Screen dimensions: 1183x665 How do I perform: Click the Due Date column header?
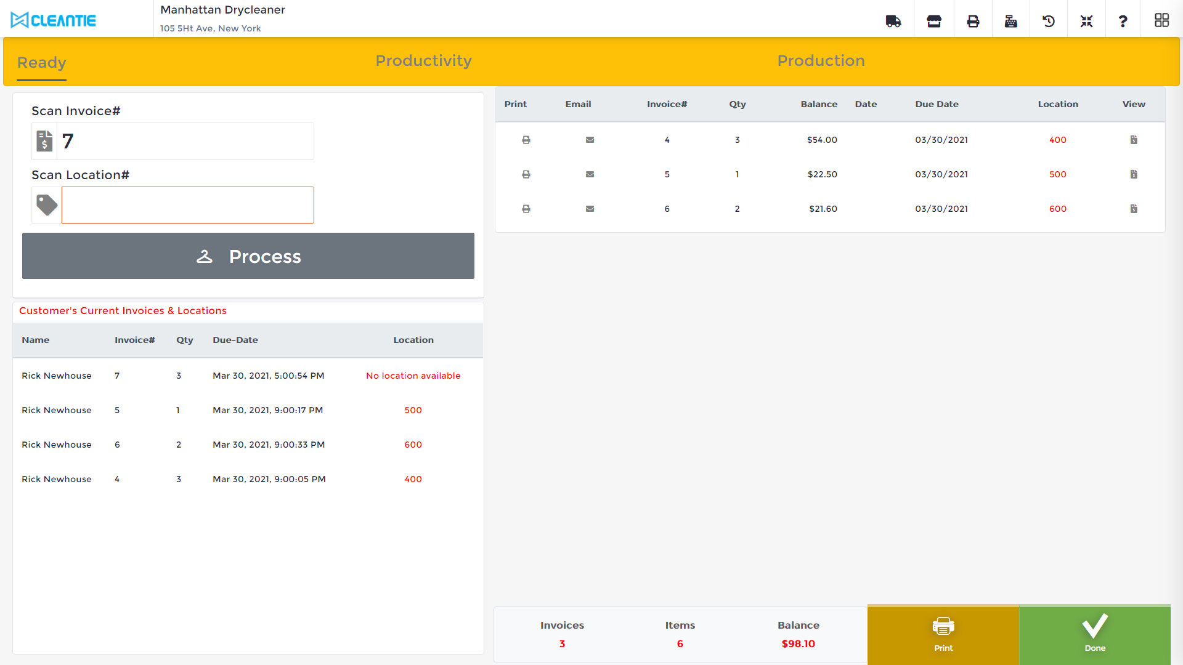[x=937, y=104]
